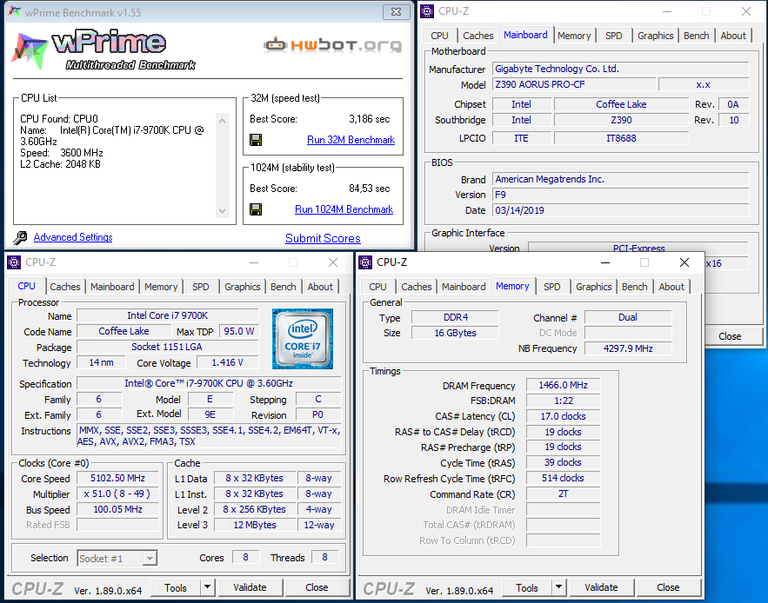768x603 pixels.
Task: Click Tools button in CPU window
Action: coord(176,587)
